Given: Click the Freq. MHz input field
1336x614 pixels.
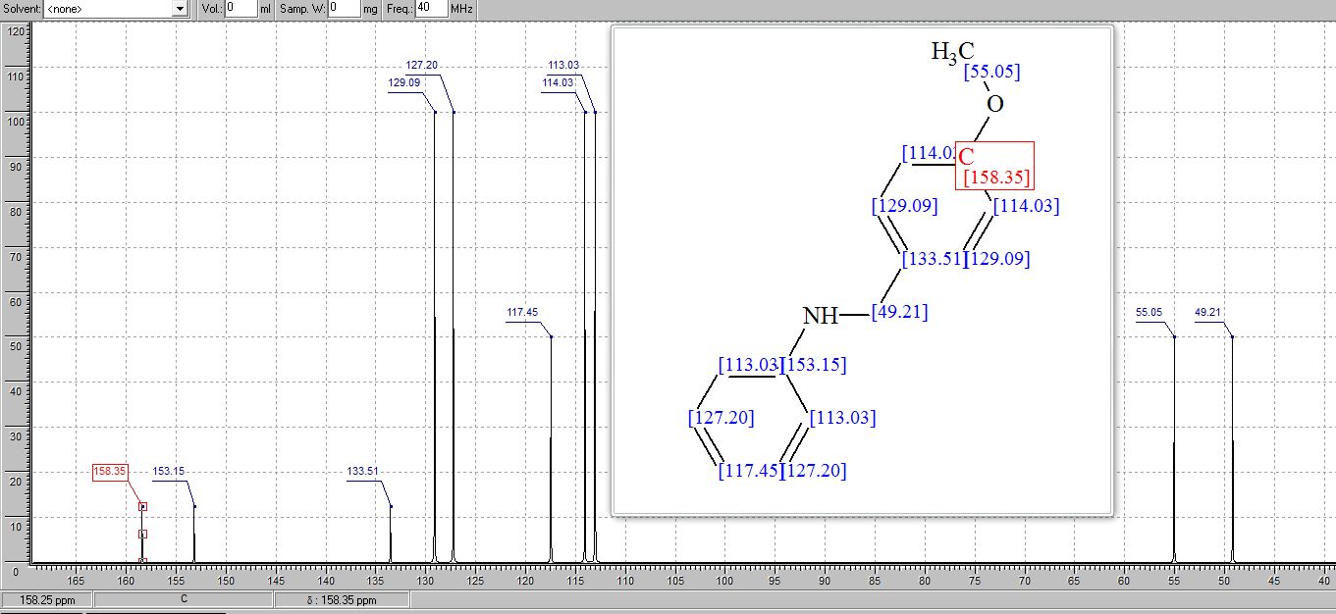Looking at the screenshot, I should pos(430,9).
